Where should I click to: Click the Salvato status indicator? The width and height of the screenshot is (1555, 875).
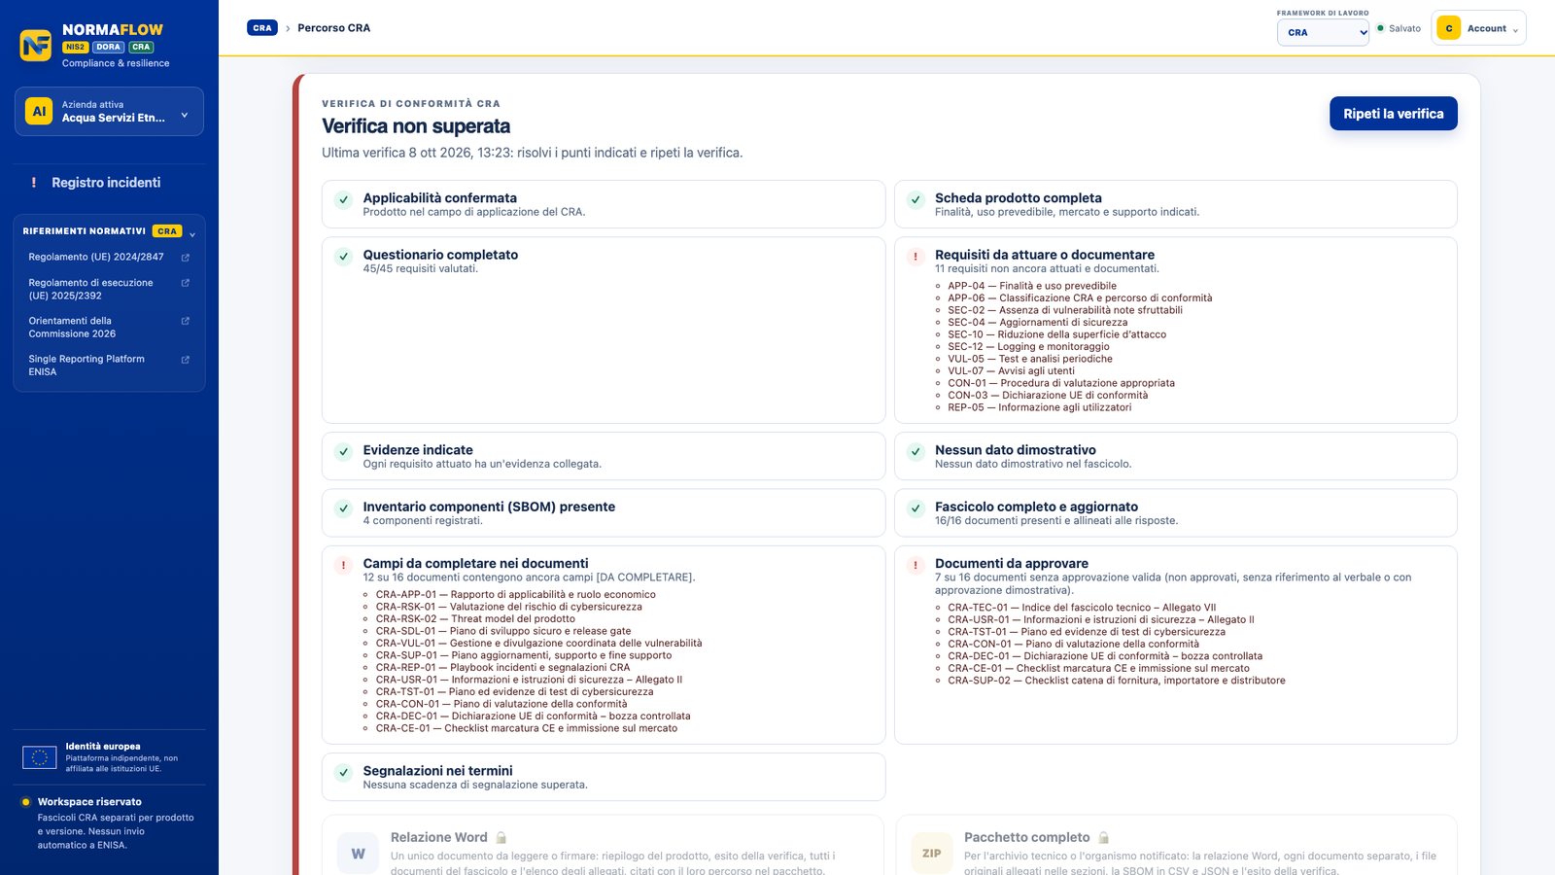[1399, 28]
